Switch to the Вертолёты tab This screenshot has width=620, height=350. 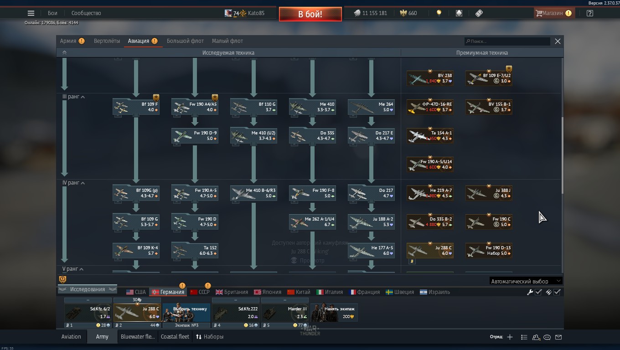(107, 41)
